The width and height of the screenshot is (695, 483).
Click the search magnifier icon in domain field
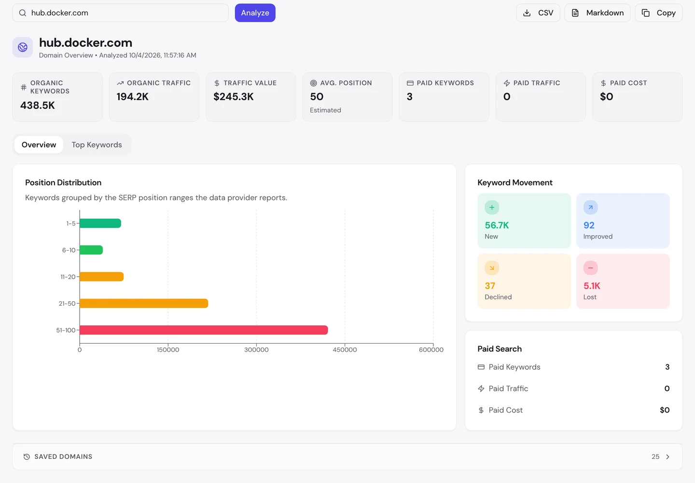click(22, 13)
